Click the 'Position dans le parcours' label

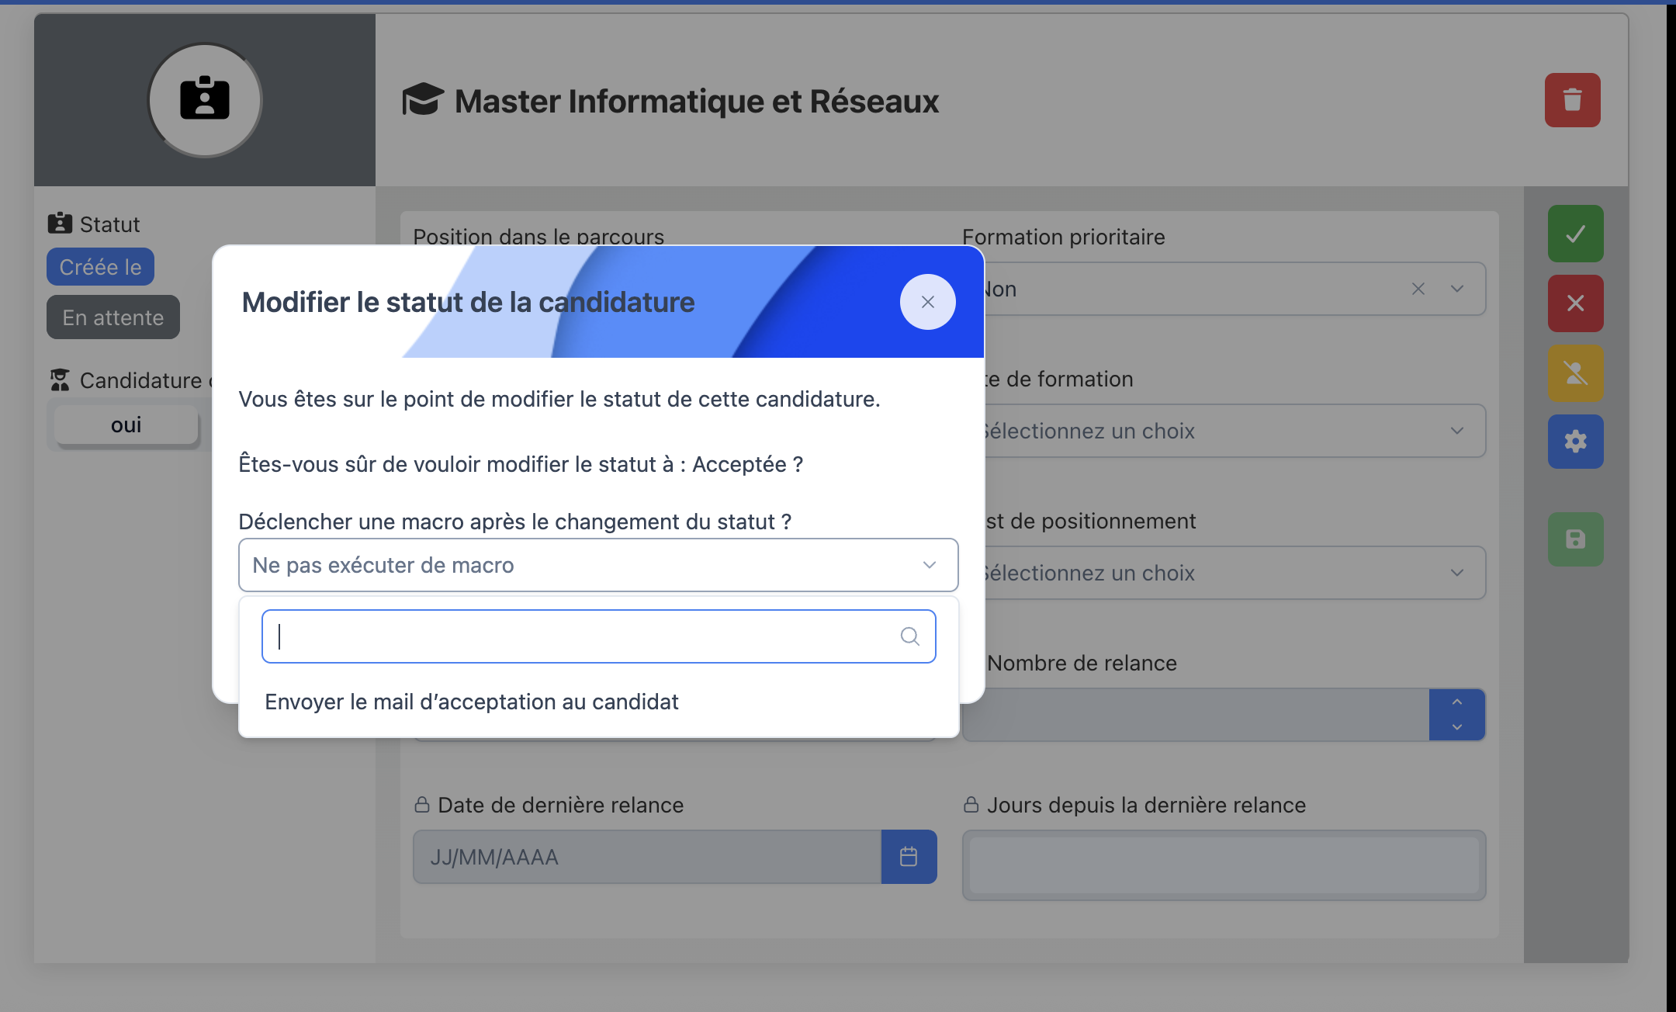pos(538,236)
